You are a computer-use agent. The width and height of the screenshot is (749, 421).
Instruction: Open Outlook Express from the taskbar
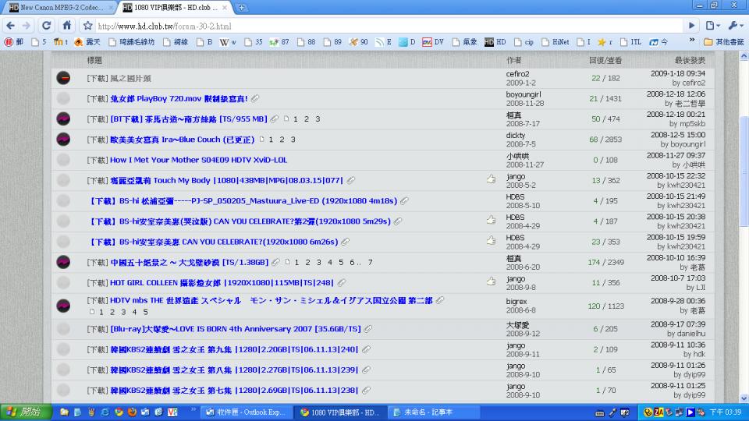point(245,412)
